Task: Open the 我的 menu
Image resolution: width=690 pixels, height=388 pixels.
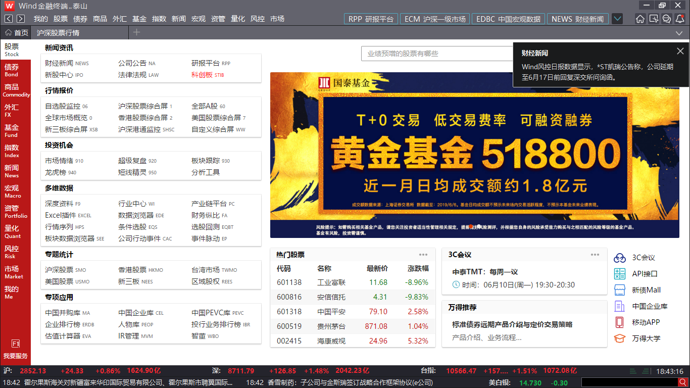Action: coord(41,19)
